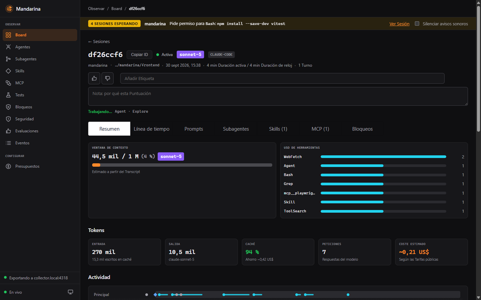Click Observar in the breadcrumb
The width and height of the screenshot is (481, 300).
[x=96, y=9]
